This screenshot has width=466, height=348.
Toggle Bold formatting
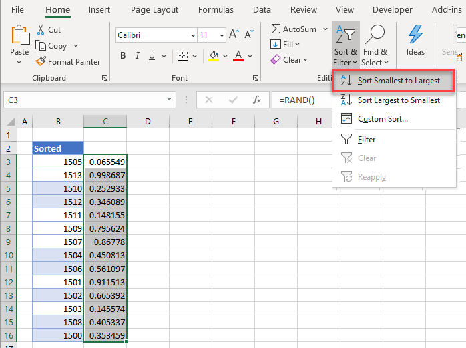[124, 57]
